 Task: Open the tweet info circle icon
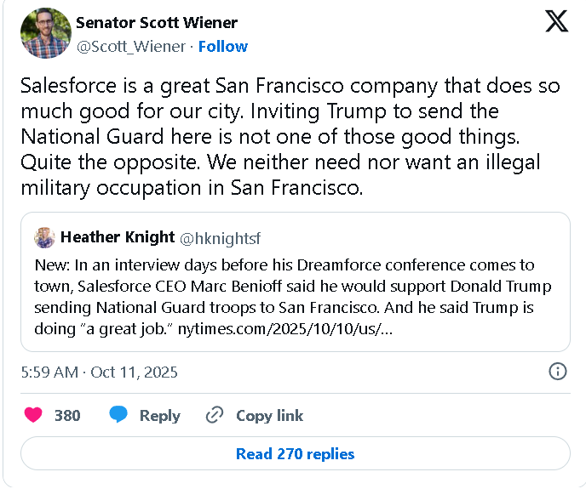tap(558, 372)
